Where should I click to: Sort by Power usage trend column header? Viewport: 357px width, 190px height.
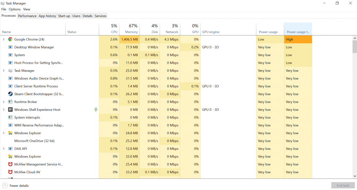click(x=298, y=29)
